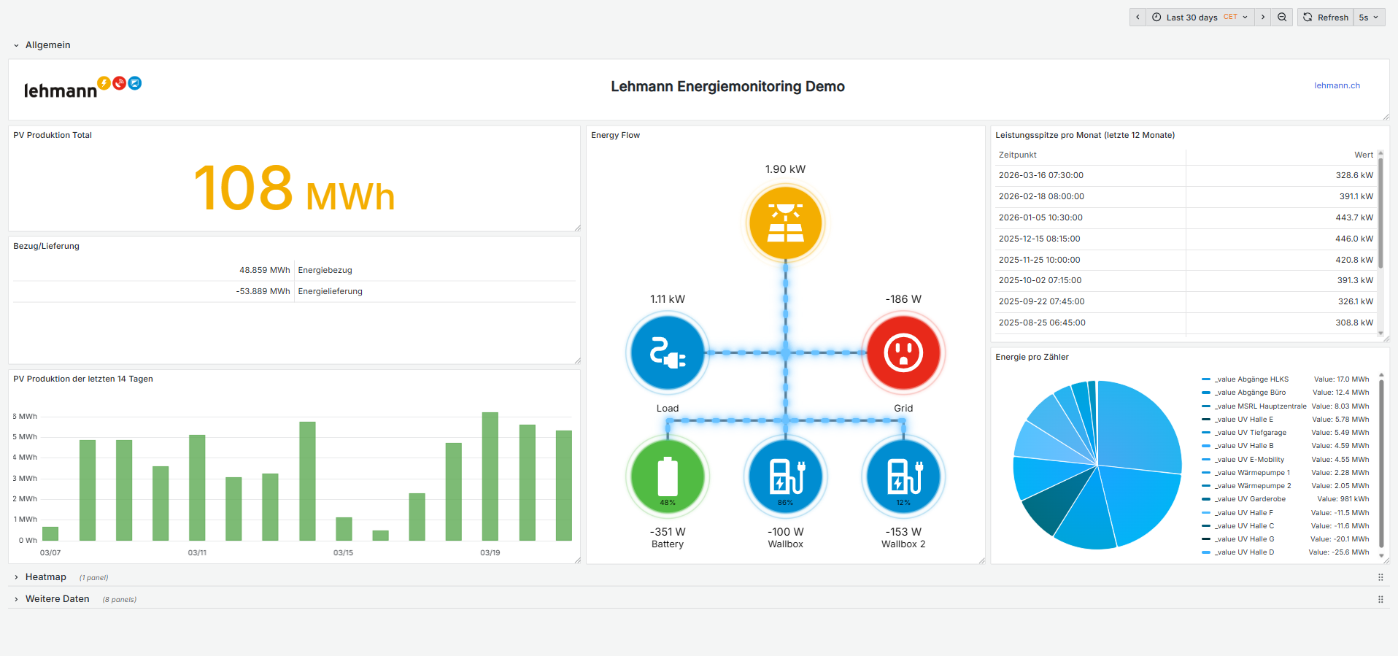1398x656 pixels.
Task: Toggle the UV Halle F legend series
Action: click(1243, 513)
